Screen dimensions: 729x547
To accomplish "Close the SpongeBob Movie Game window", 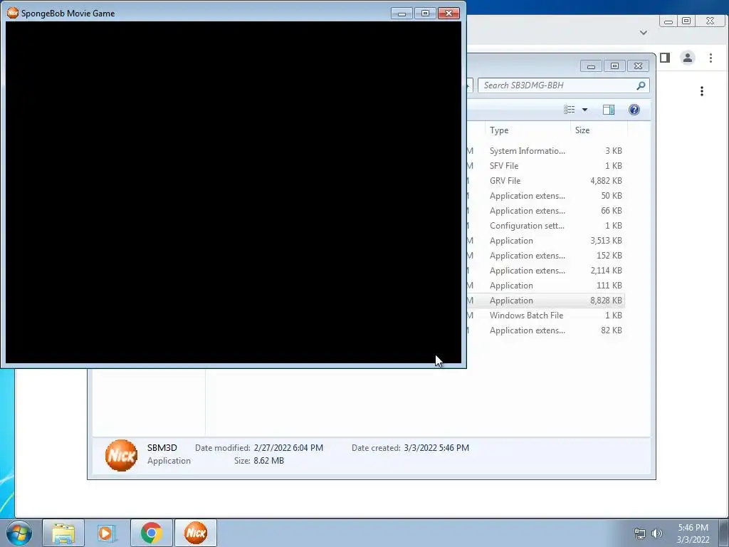I will tap(449, 14).
